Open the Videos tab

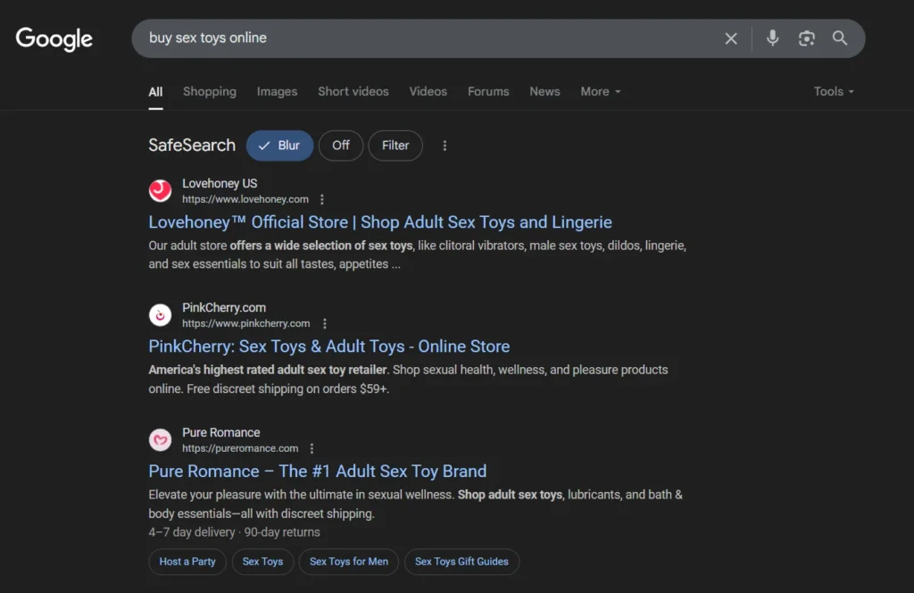pyautogui.click(x=428, y=92)
